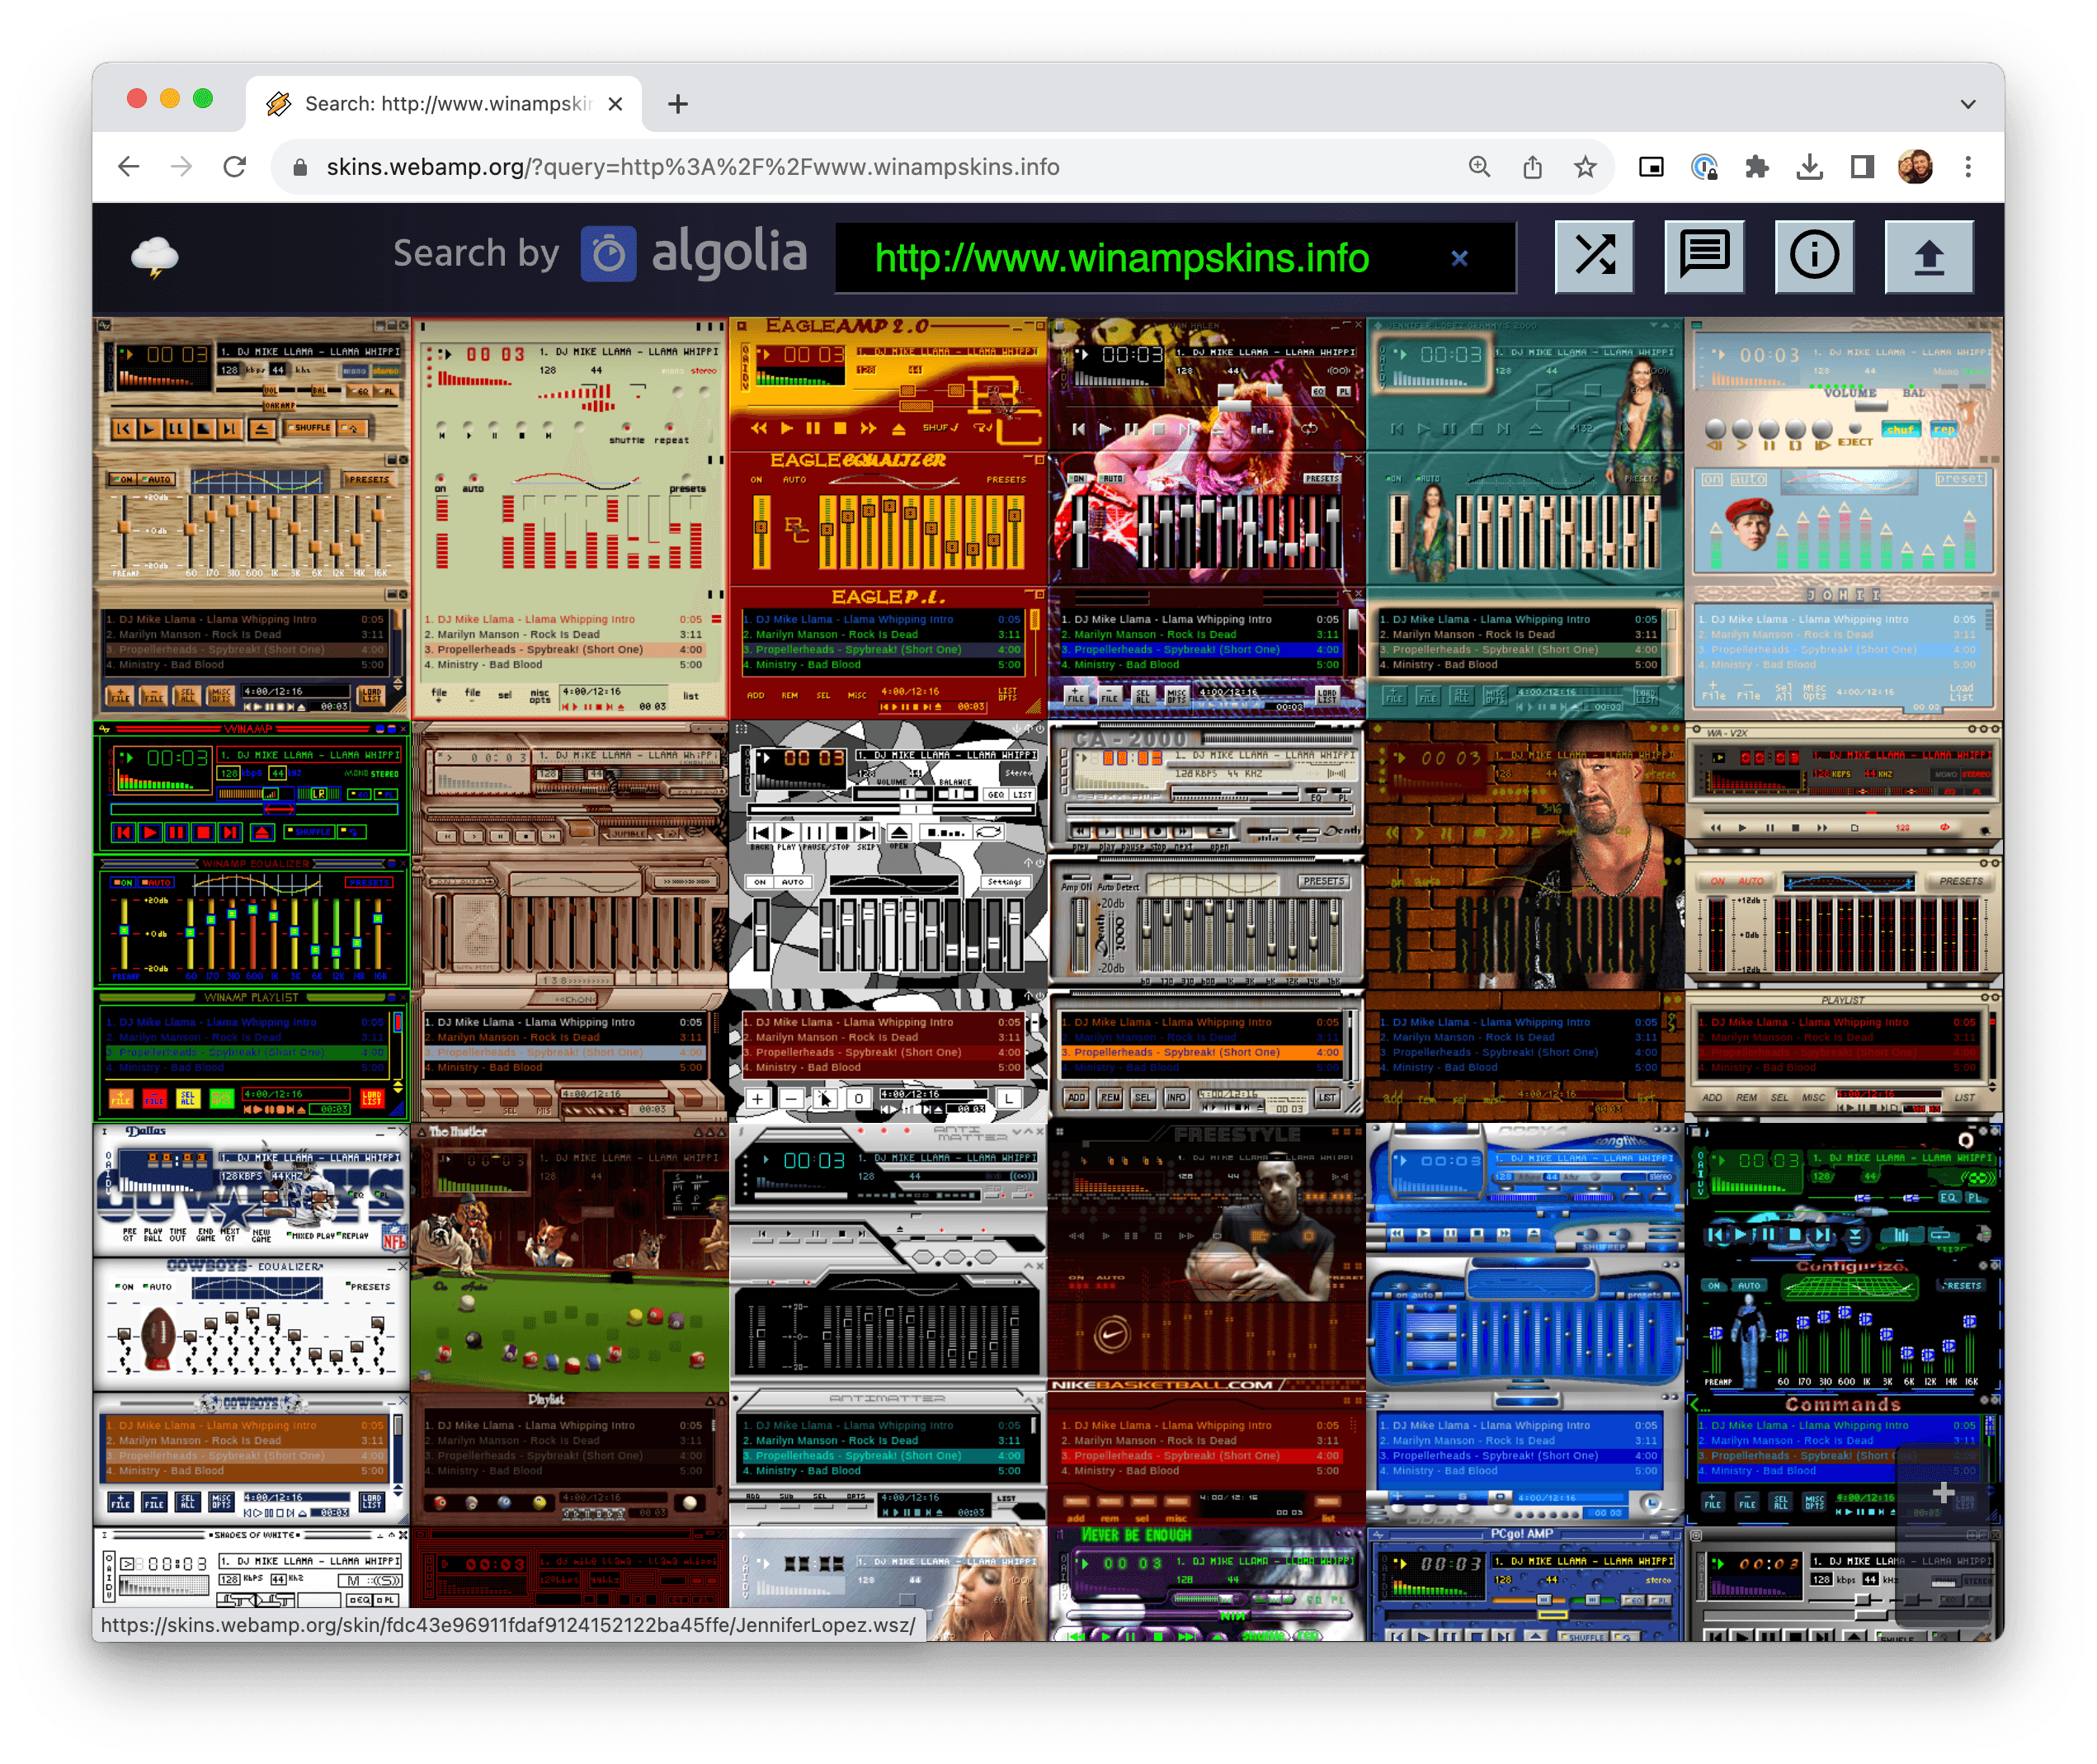Viewport: 2097px width, 1764px height.
Task: Clear the search query with the X
Action: tap(1459, 258)
